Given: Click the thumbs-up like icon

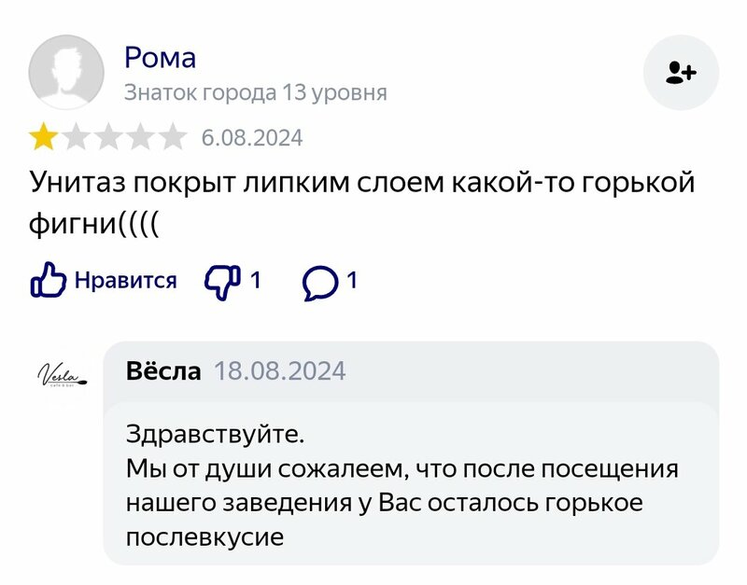Looking at the screenshot, I should (49, 280).
